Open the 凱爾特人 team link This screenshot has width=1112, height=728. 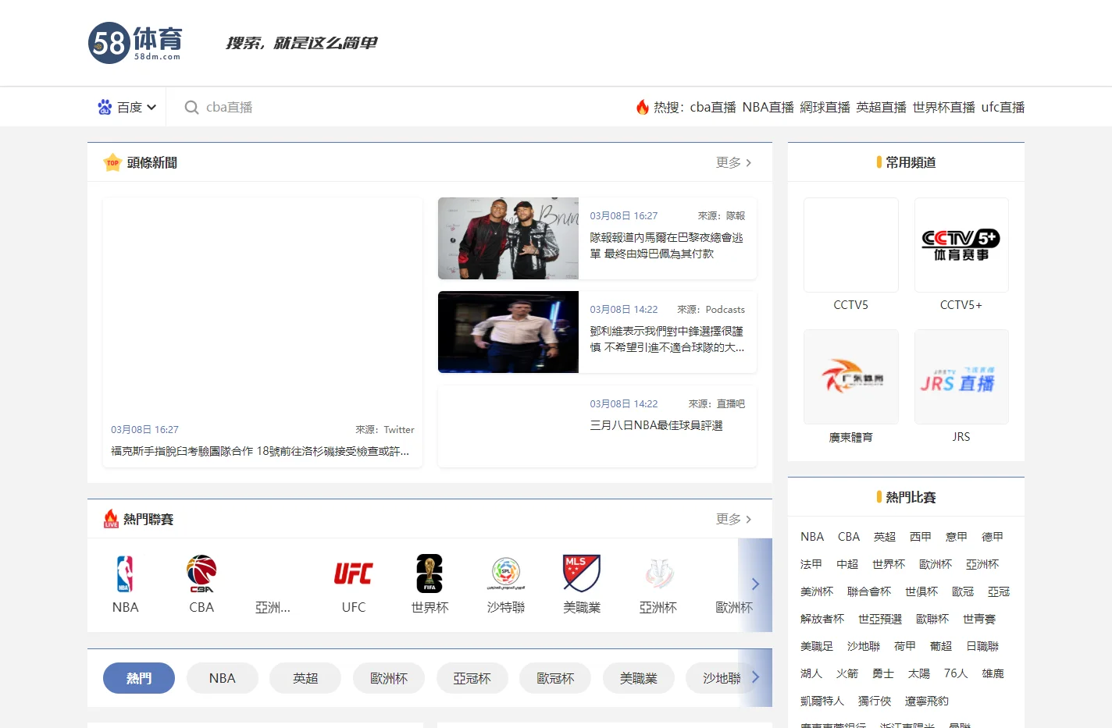(822, 701)
